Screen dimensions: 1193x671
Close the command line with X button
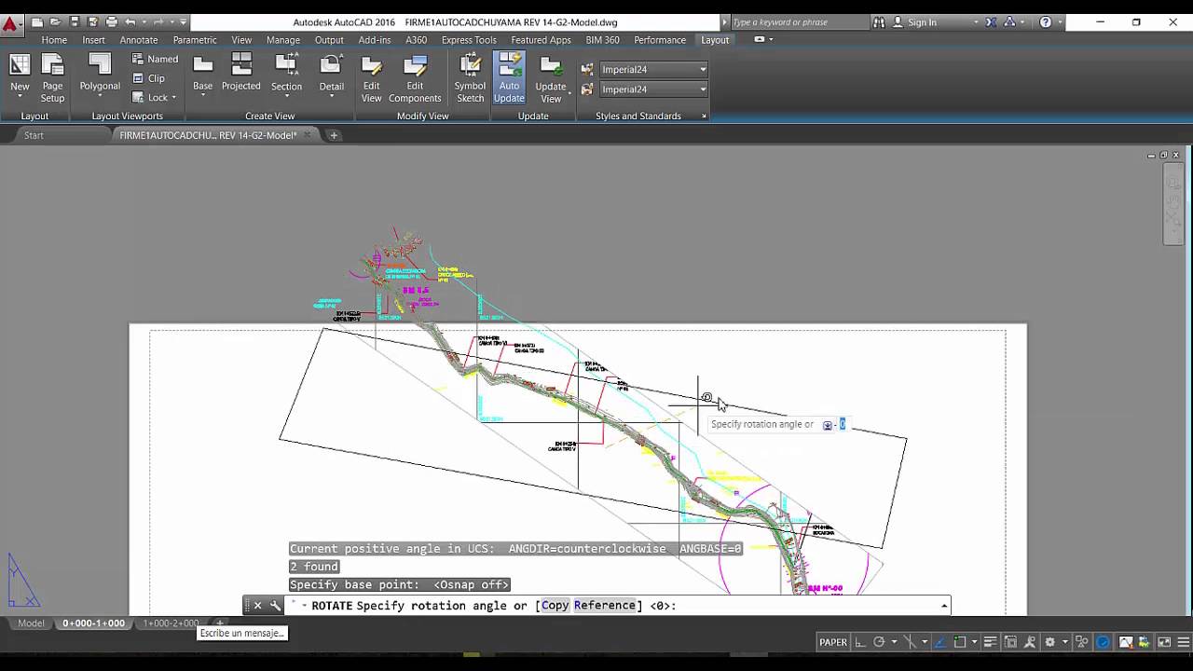click(258, 605)
